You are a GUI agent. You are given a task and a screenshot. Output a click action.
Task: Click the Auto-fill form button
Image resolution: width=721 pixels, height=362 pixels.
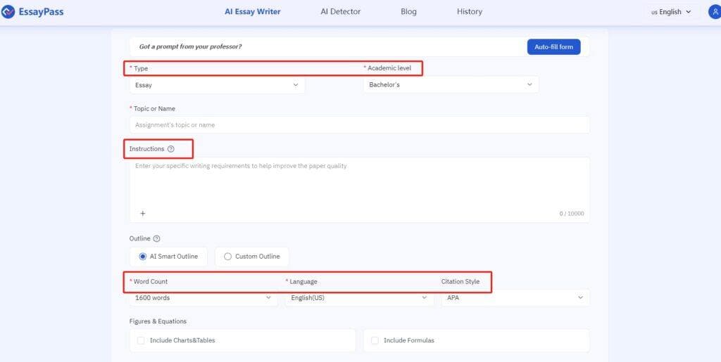click(553, 47)
